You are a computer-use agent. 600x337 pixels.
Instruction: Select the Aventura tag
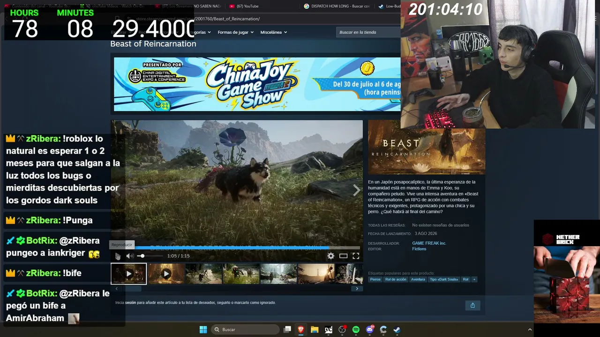pos(418,279)
